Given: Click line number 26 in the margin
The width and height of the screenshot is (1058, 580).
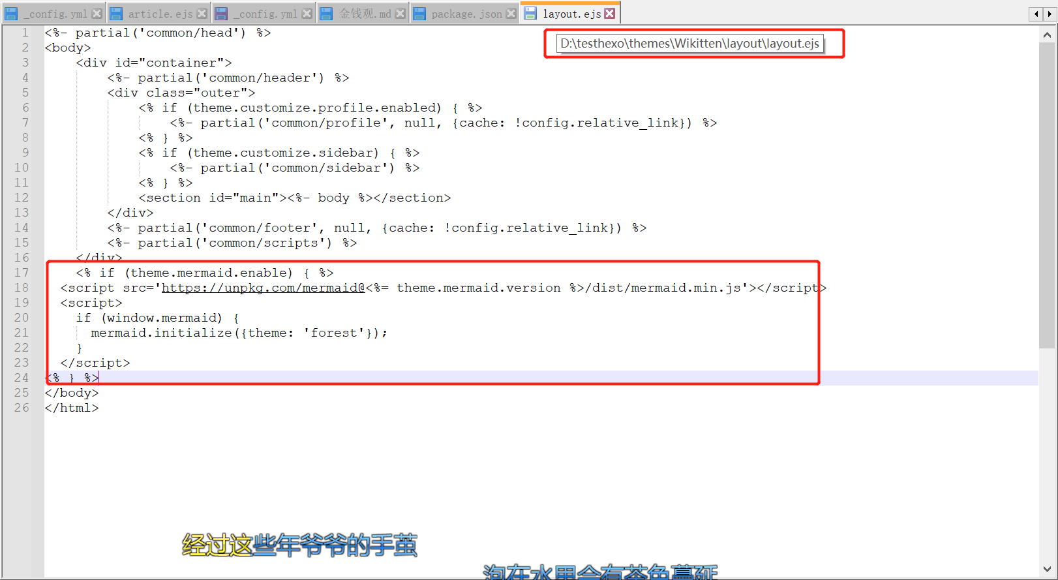Looking at the screenshot, I should click(22, 408).
